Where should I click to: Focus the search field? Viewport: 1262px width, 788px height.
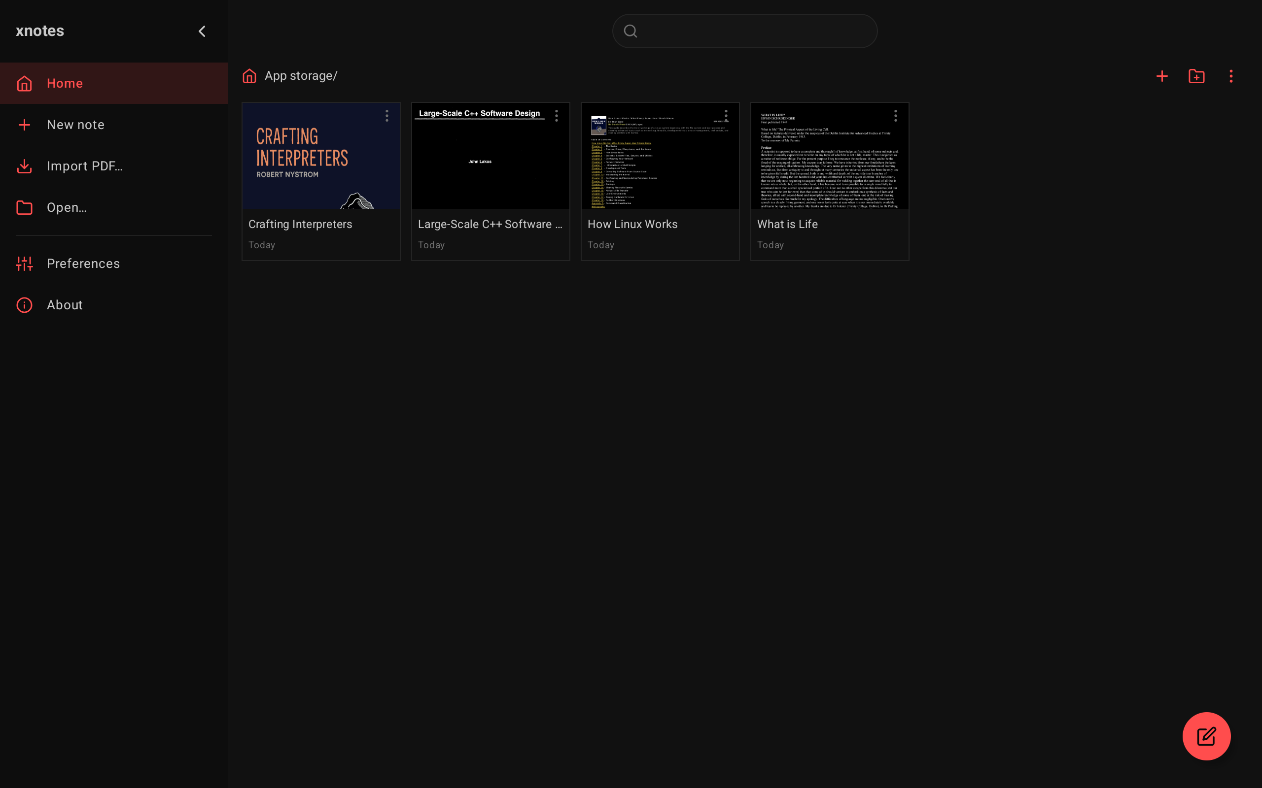[745, 31]
